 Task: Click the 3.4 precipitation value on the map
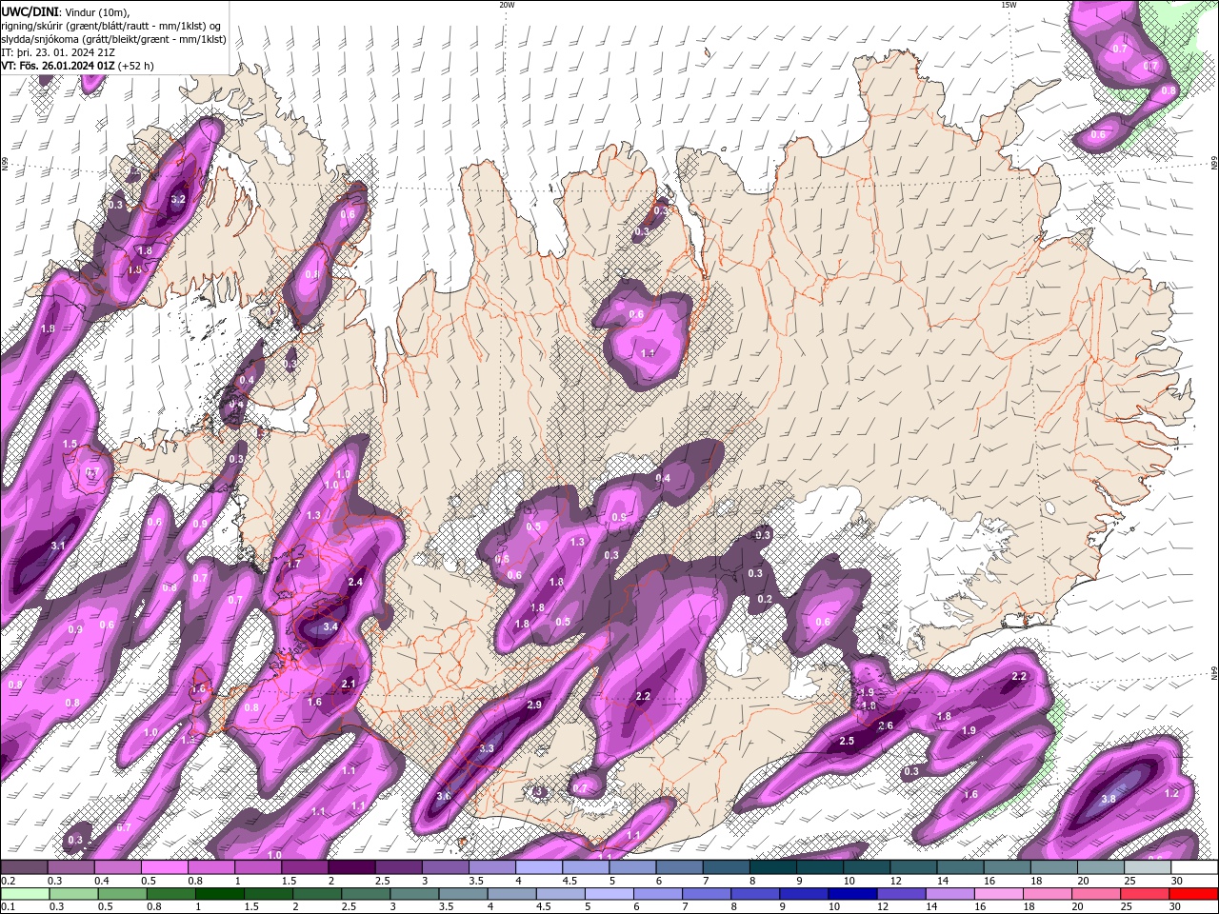(x=330, y=627)
